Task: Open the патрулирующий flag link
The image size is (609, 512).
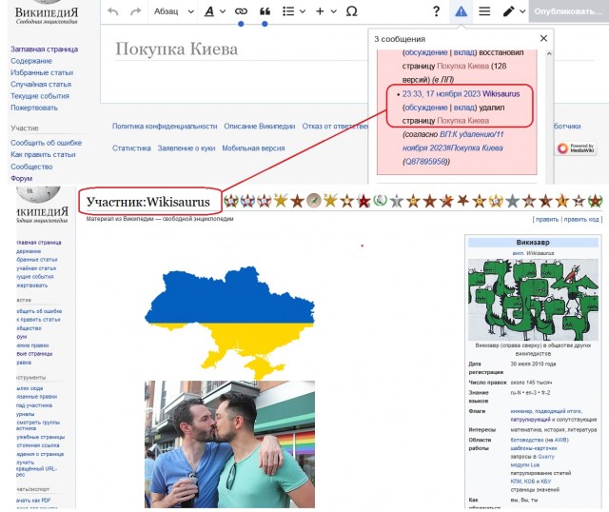Action: 530,420
